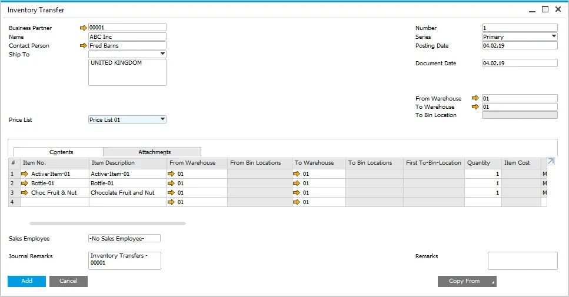Viewport: 569px width, 297px height.
Task: Click To Warehouse arrow in row 3
Action: [x=297, y=193]
